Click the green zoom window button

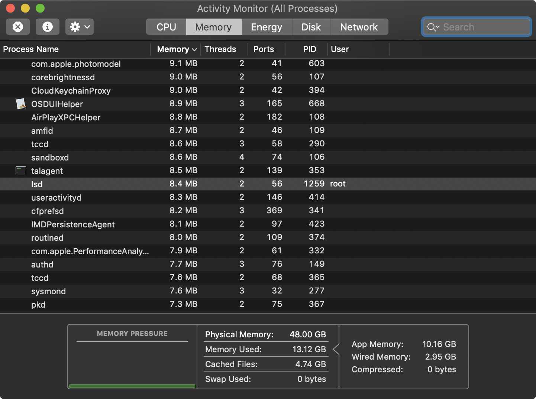[x=40, y=8]
